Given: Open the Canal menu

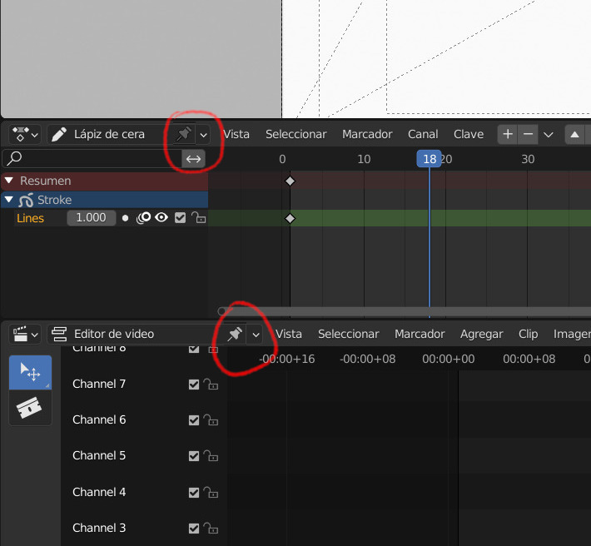Looking at the screenshot, I should point(423,134).
